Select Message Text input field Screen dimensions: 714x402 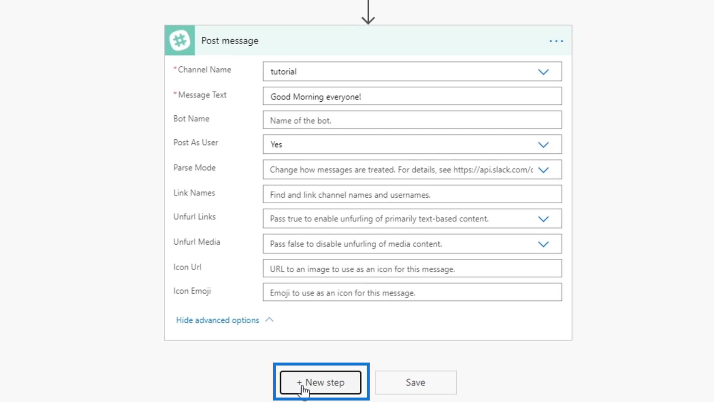(412, 96)
